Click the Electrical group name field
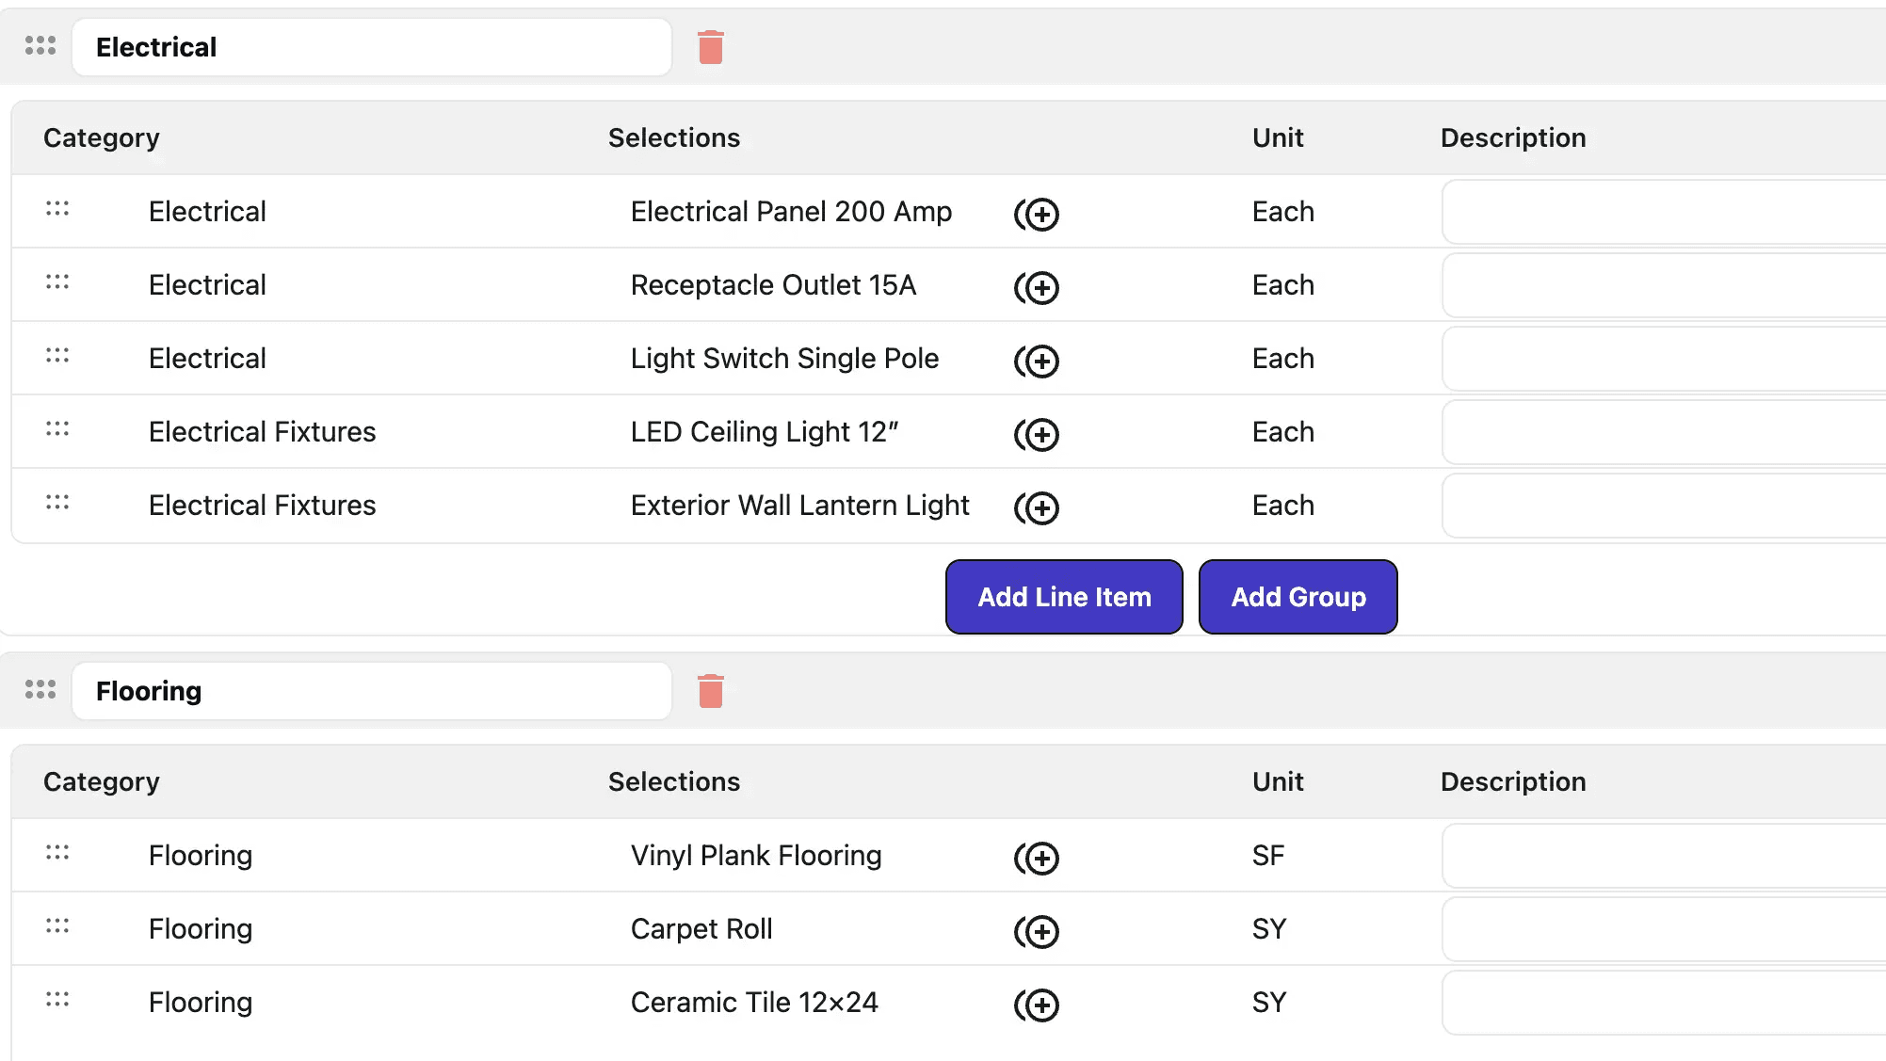 pos(372,46)
